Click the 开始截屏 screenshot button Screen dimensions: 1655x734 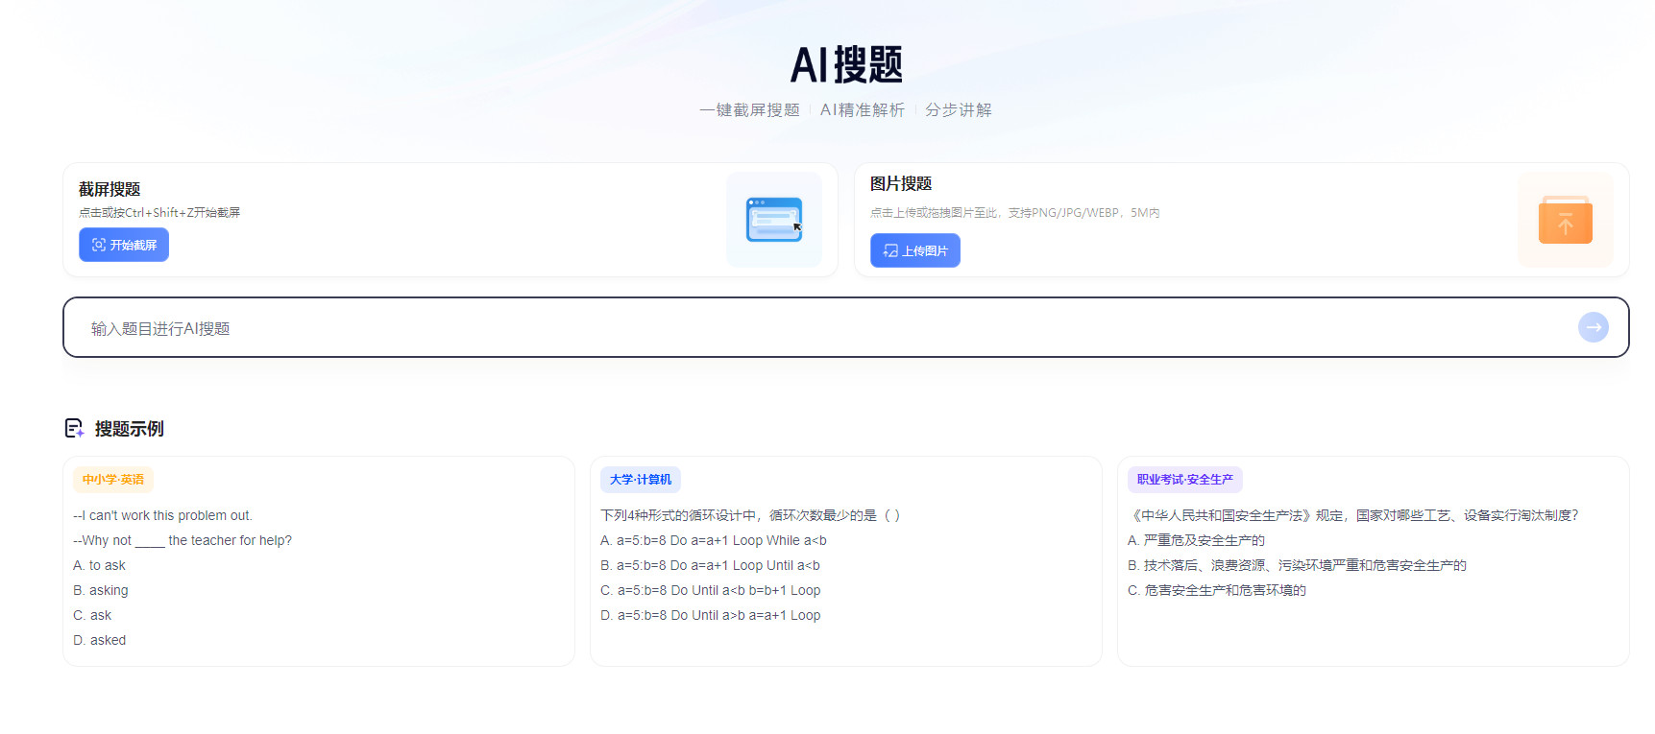click(x=124, y=245)
